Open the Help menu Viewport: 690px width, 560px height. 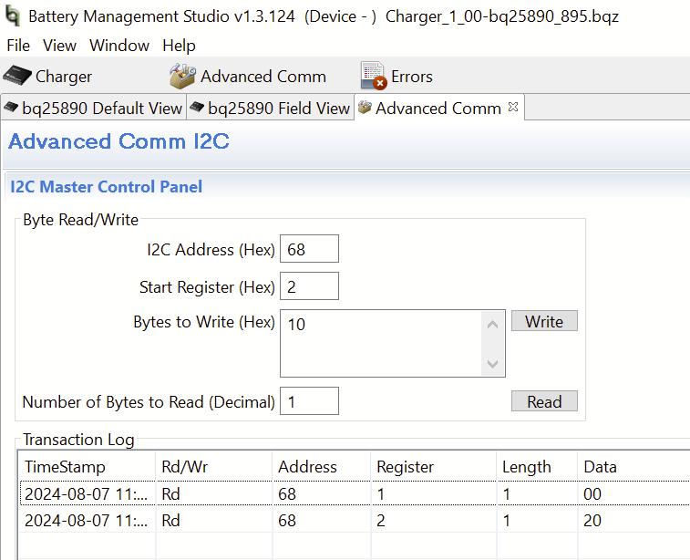pyautogui.click(x=179, y=46)
